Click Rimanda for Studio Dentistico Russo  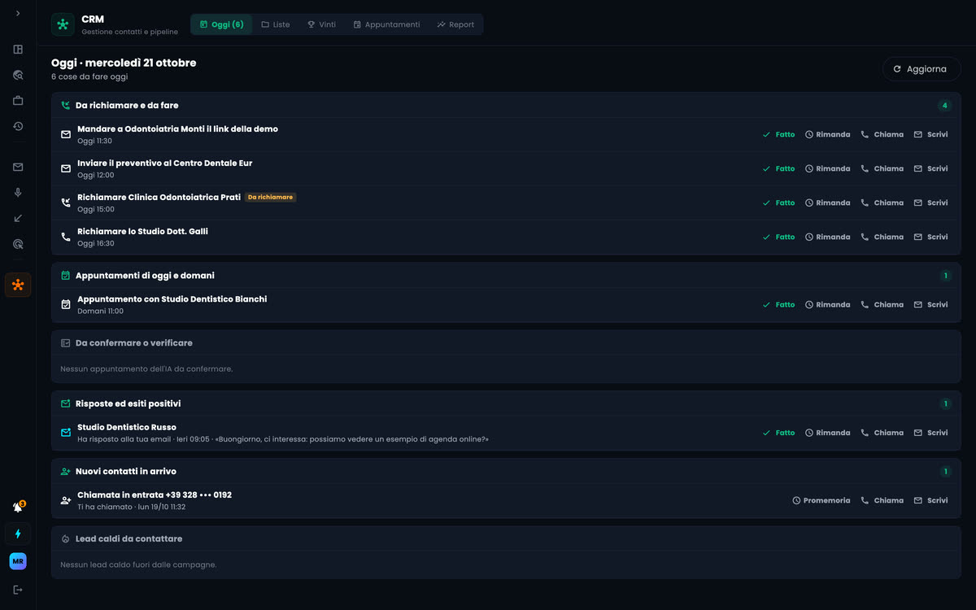click(x=827, y=434)
